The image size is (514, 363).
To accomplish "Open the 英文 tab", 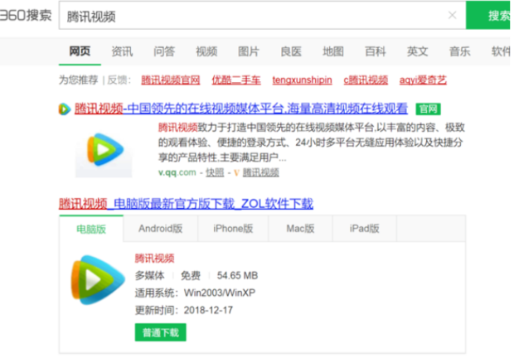I will click(417, 51).
